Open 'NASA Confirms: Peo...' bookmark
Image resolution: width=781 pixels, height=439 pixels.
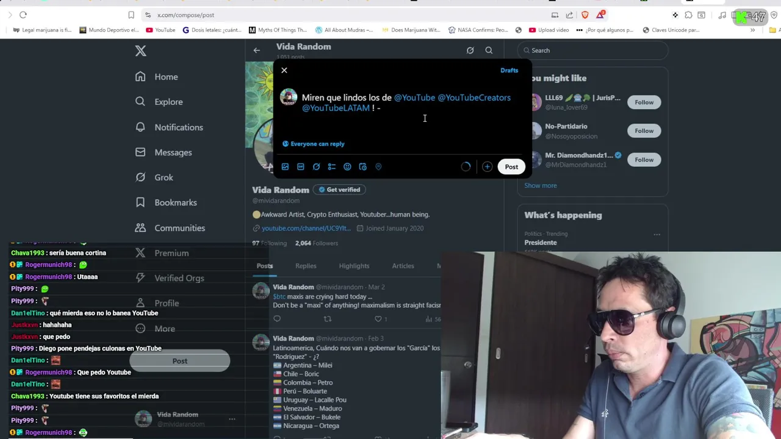pos(478,30)
